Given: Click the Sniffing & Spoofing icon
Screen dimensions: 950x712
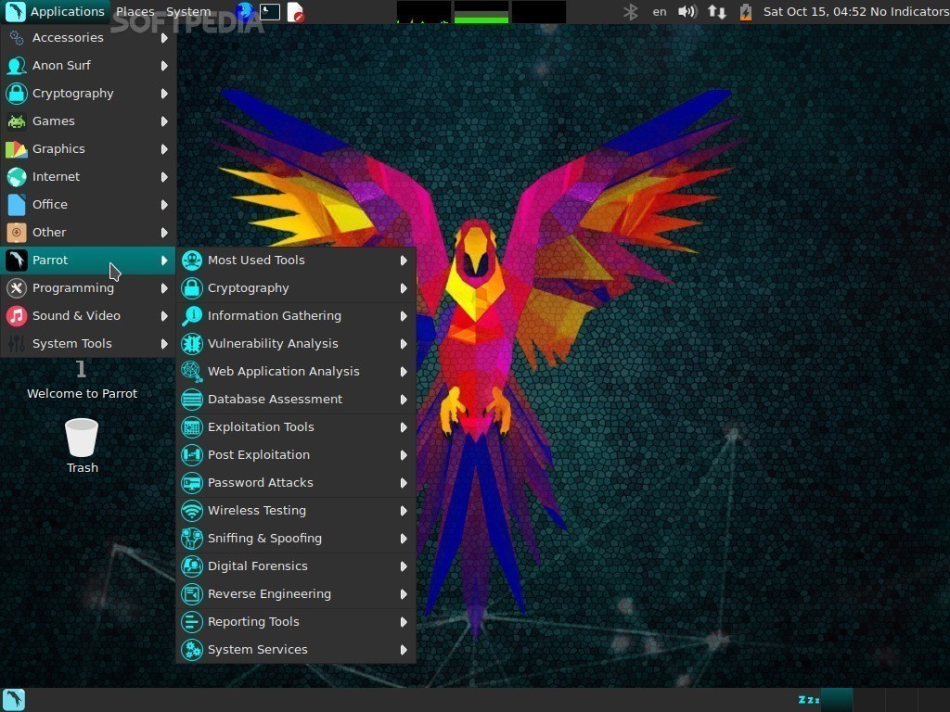Looking at the screenshot, I should click(x=192, y=539).
